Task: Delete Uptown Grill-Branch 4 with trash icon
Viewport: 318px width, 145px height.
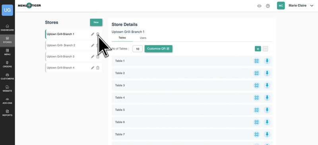Action: (x=97, y=68)
